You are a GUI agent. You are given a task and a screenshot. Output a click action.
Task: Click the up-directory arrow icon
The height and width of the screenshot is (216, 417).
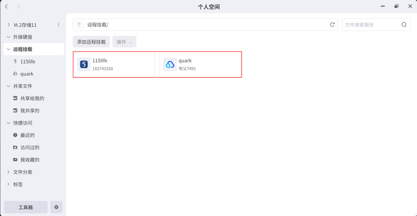[x=79, y=25]
